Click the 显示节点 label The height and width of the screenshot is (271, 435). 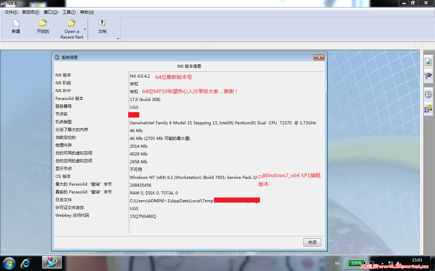(x=64, y=169)
